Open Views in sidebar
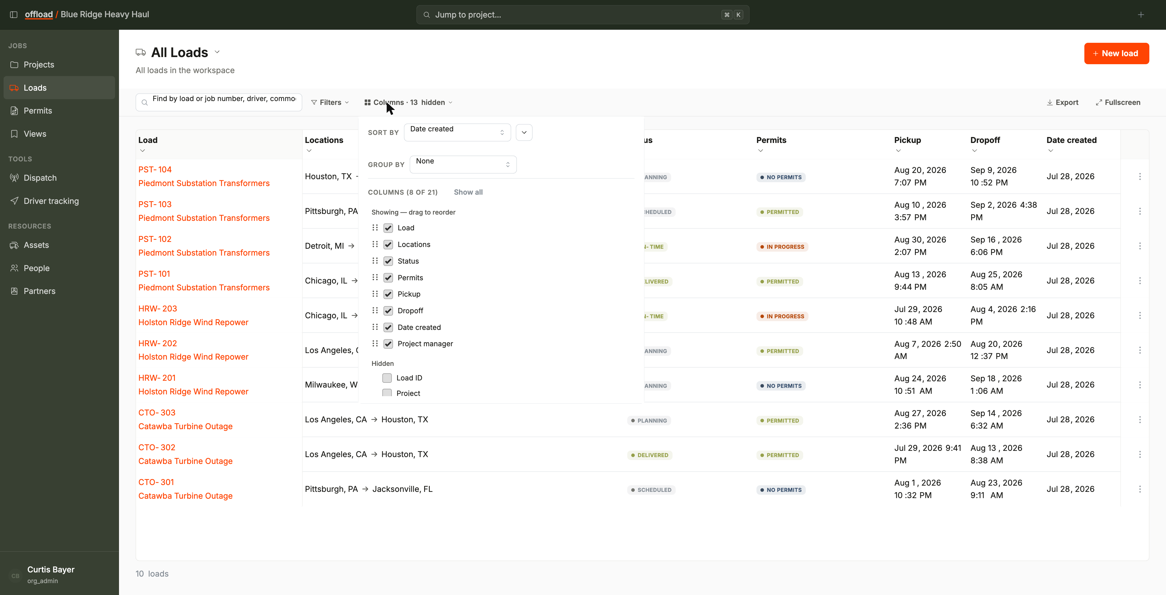The image size is (1166, 595). [x=59, y=134]
